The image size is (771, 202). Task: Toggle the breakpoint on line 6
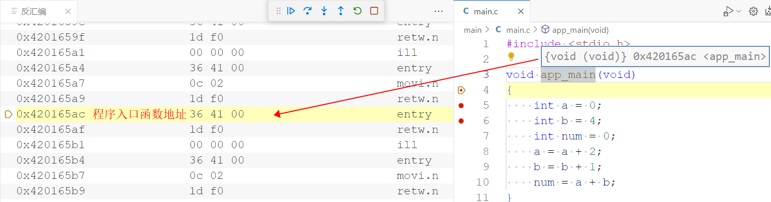(x=461, y=121)
